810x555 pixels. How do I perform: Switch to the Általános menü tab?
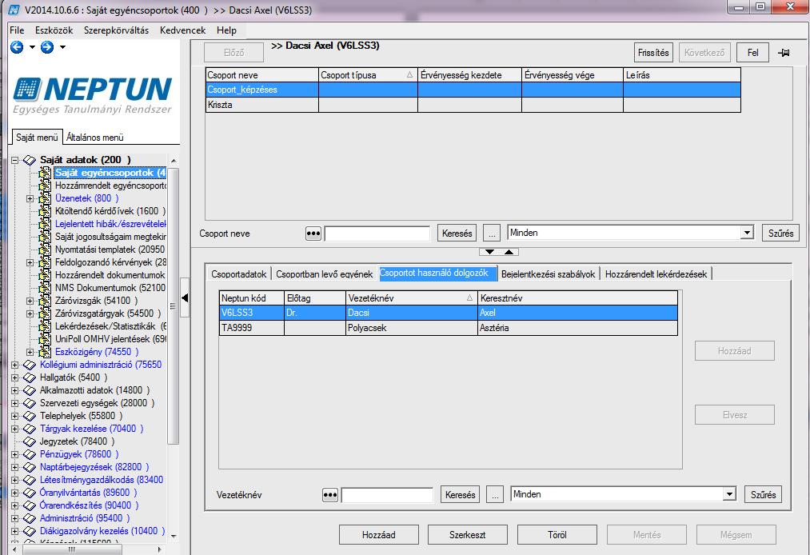coord(95,138)
